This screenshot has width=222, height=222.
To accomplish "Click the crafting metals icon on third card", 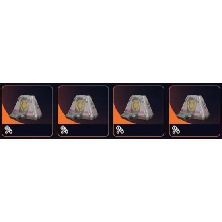I will click(120, 130).
